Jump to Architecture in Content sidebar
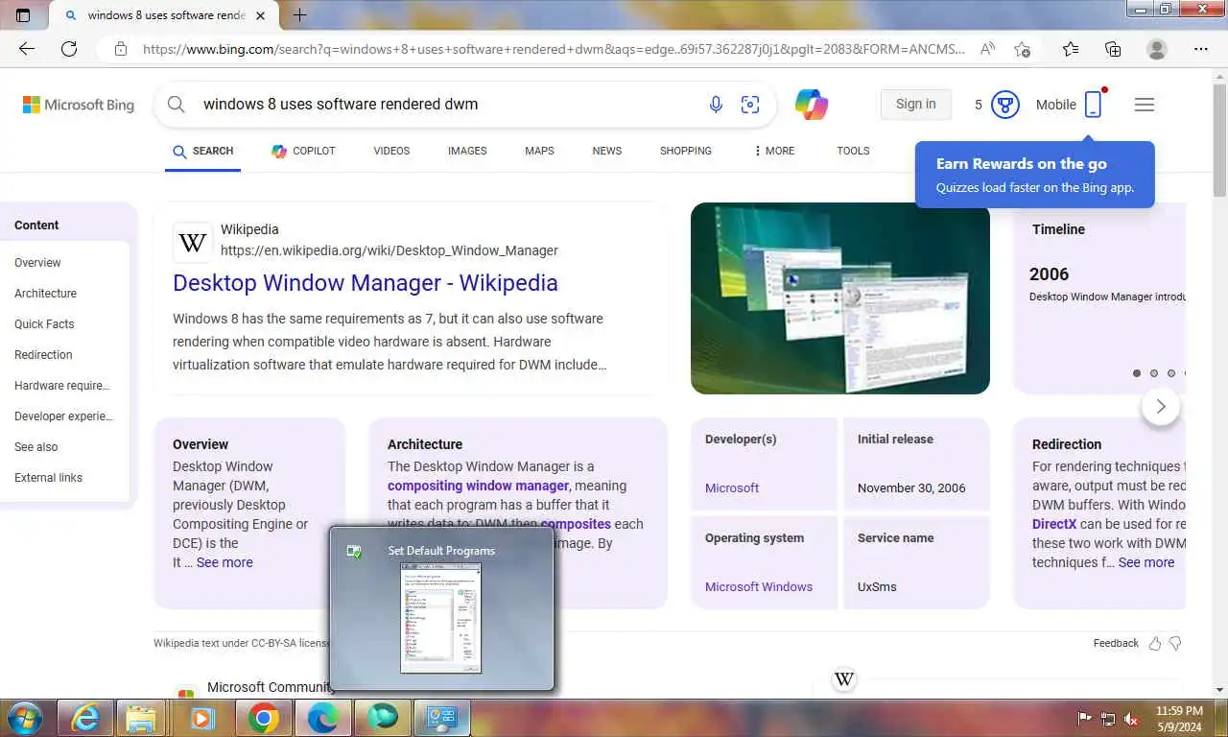Image resolution: width=1228 pixels, height=737 pixels. point(45,294)
